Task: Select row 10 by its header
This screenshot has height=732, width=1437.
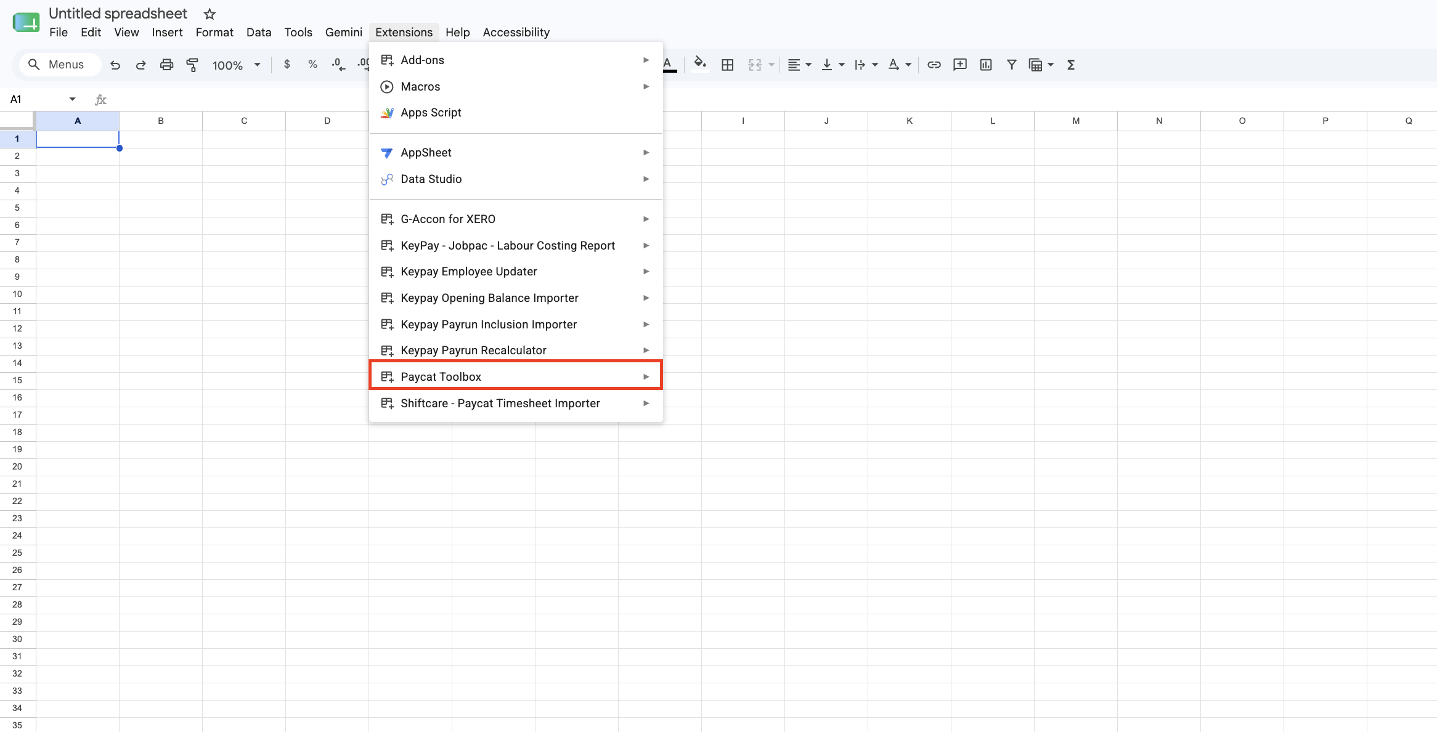Action: point(17,294)
